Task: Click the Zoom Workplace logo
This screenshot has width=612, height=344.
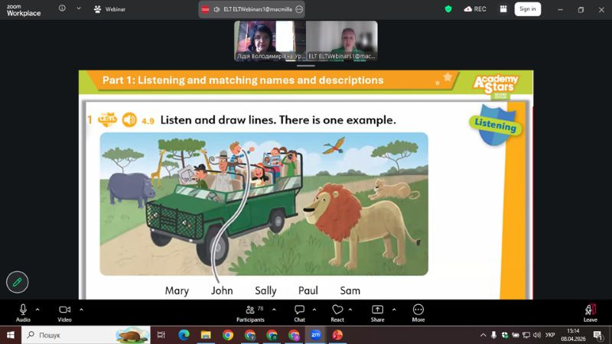Action: click(24, 10)
